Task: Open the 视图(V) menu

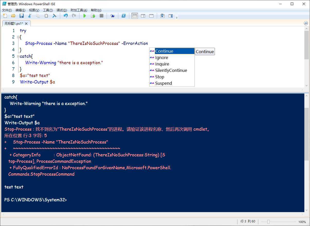Action: click(x=34, y=10)
